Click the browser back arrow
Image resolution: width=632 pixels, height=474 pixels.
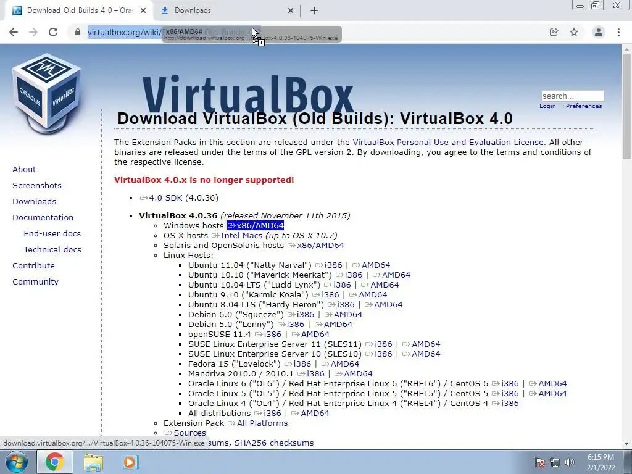[x=14, y=32]
